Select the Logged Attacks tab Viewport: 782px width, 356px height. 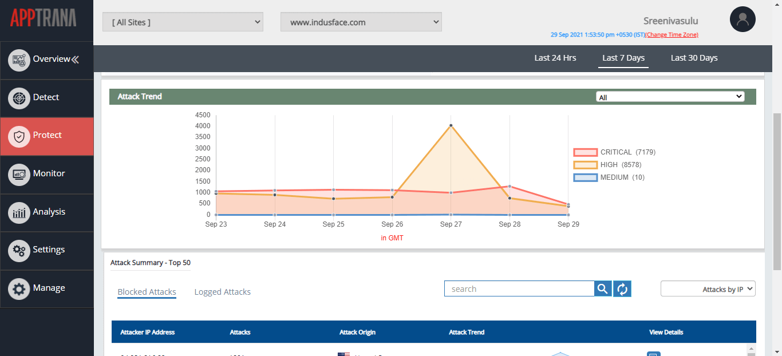[223, 292]
